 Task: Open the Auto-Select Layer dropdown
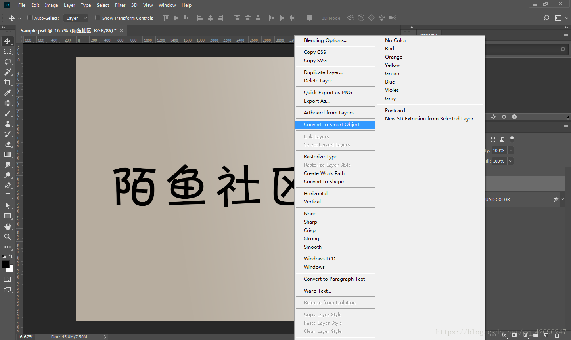pyautogui.click(x=76, y=18)
